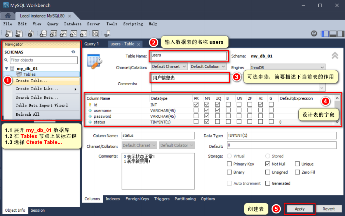Open the Engine InnoDB dropdown

point(287,67)
